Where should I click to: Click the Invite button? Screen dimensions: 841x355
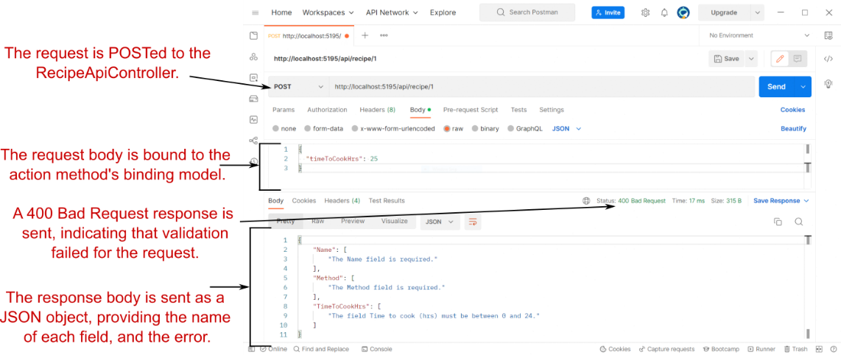pos(608,13)
